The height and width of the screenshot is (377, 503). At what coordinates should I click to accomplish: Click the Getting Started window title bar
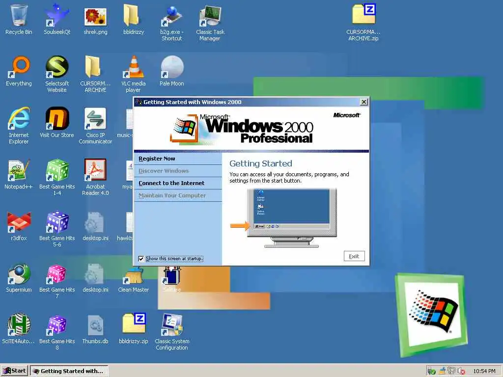(x=247, y=102)
